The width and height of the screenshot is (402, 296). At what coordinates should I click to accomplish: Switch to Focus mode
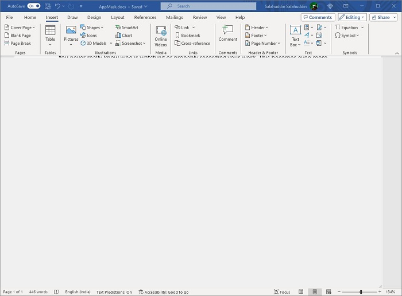point(282,292)
